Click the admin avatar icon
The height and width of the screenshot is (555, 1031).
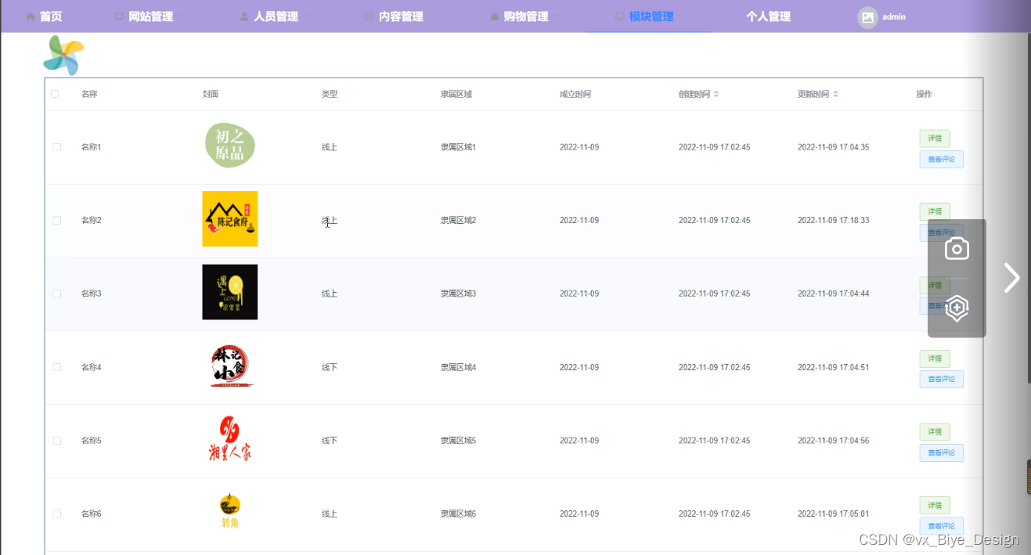(867, 17)
